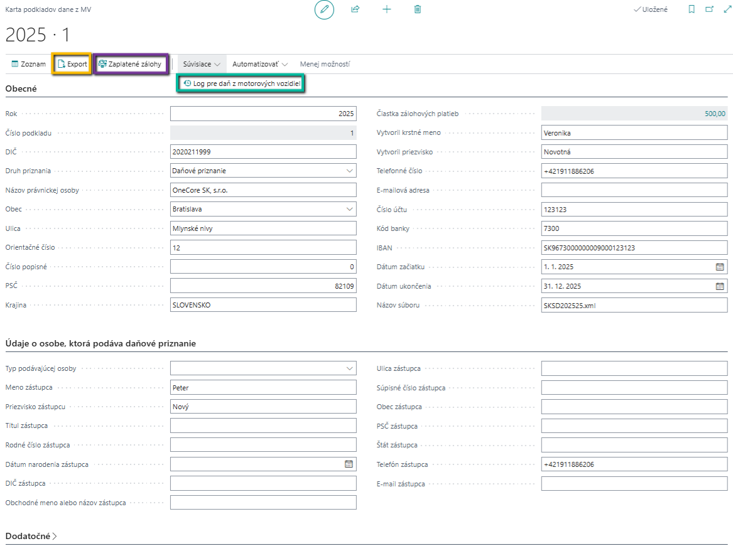Image resolution: width=733 pixels, height=551 pixels.
Task: Click the pencil edit icon
Action: point(324,9)
